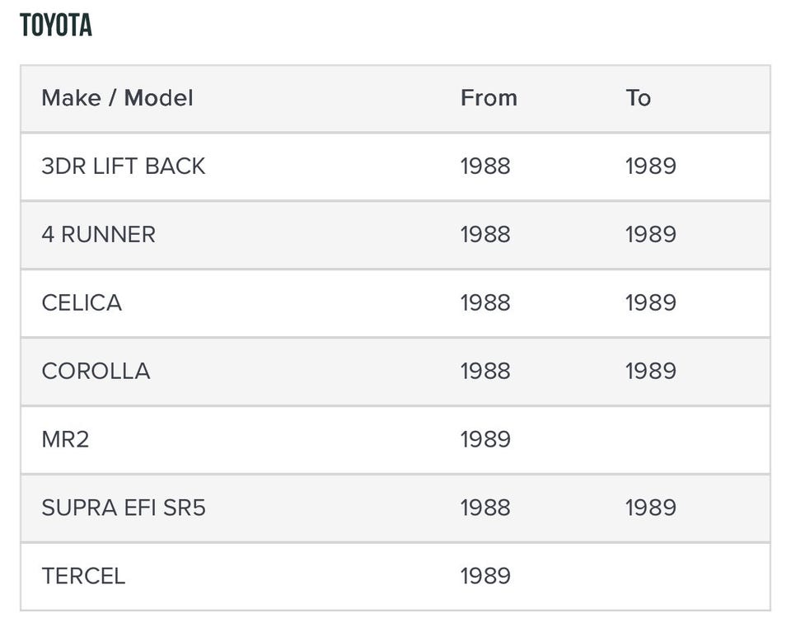This screenshot has height=627, width=791.
Task: Click the To year 1989 for SUPRA
Action: pyautogui.click(x=650, y=508)
